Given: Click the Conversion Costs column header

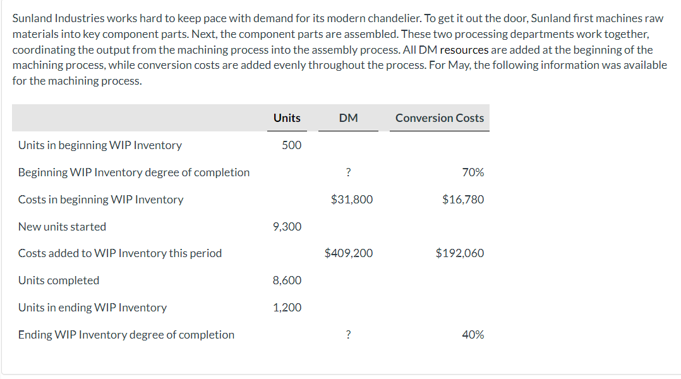Looking at the screenshot, I should coord(440,118).
